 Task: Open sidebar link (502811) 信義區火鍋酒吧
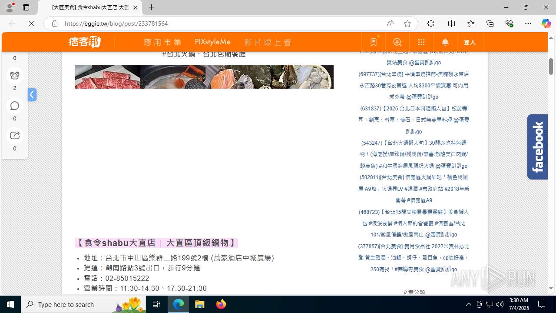(414, 189)
